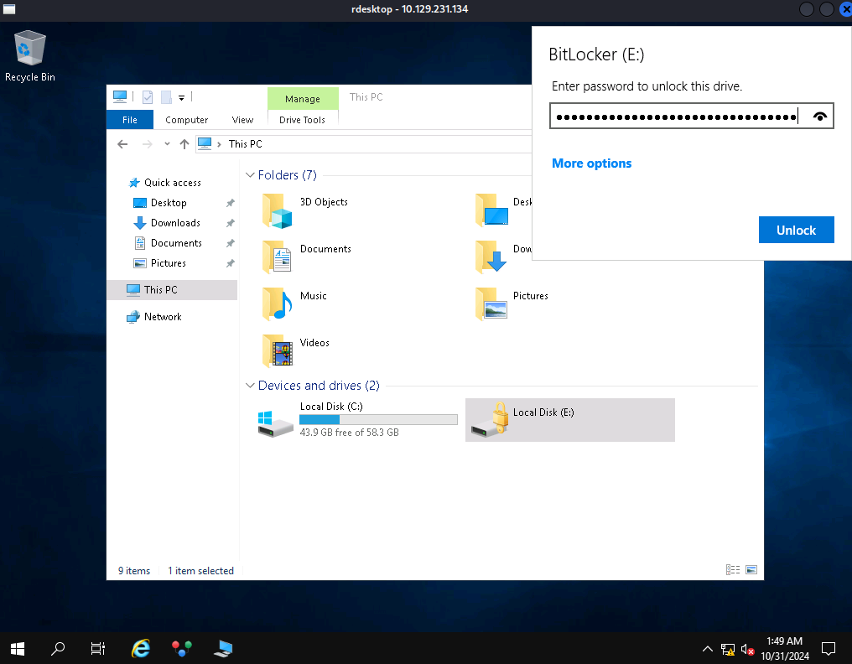Expand the address bar root chevron
The image size is (852, 664).
coord(219,144)
